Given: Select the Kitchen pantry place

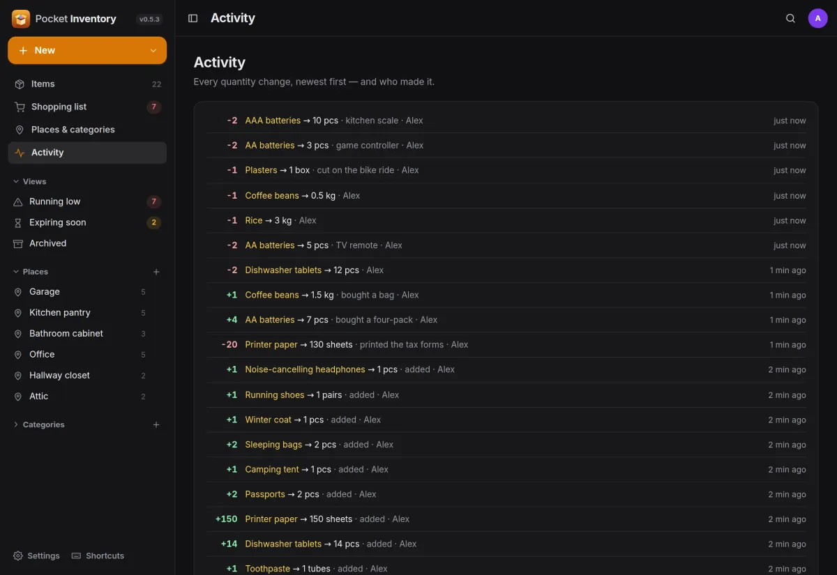Looking at the screenshot, I should click(87, 313).
